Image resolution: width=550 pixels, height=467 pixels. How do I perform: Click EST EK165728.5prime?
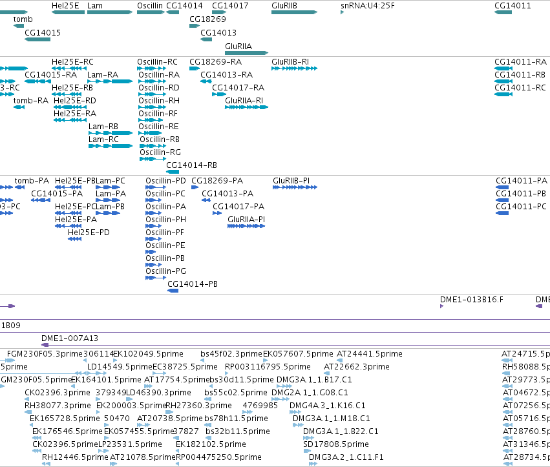pos(65,419)
